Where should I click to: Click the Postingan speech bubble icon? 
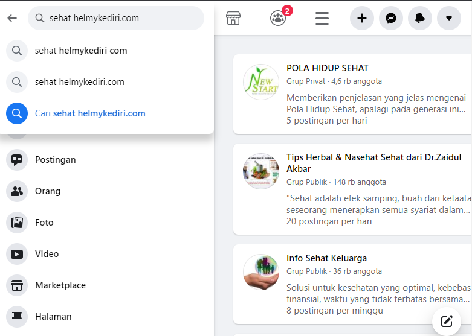pos(17,160)
